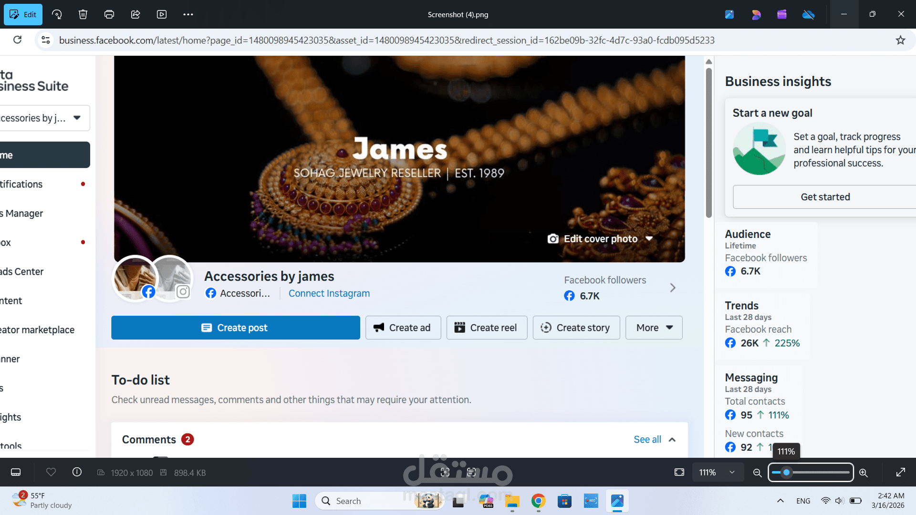Toggle the favorite heart icon
916x515 pixels.
tap(51, 472)
